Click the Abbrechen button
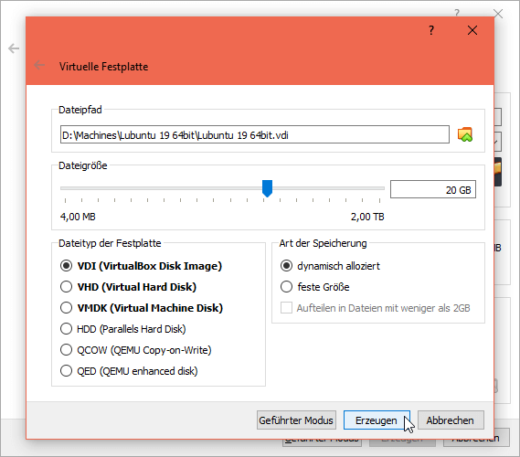This screenshot has height=457, width=520. pyautogui.click(x=451, y=420)
